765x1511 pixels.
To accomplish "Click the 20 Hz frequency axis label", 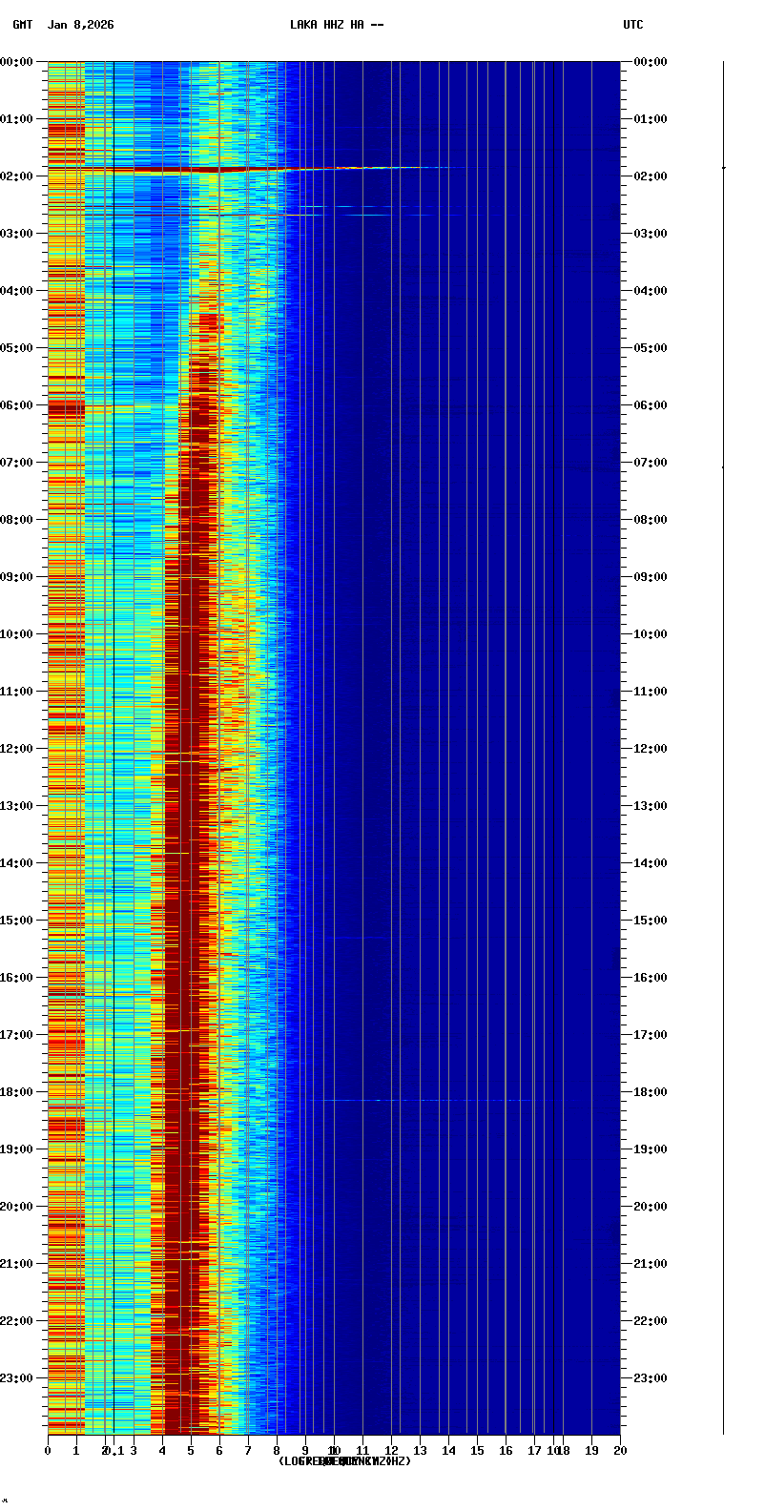I will [620, 1451].
